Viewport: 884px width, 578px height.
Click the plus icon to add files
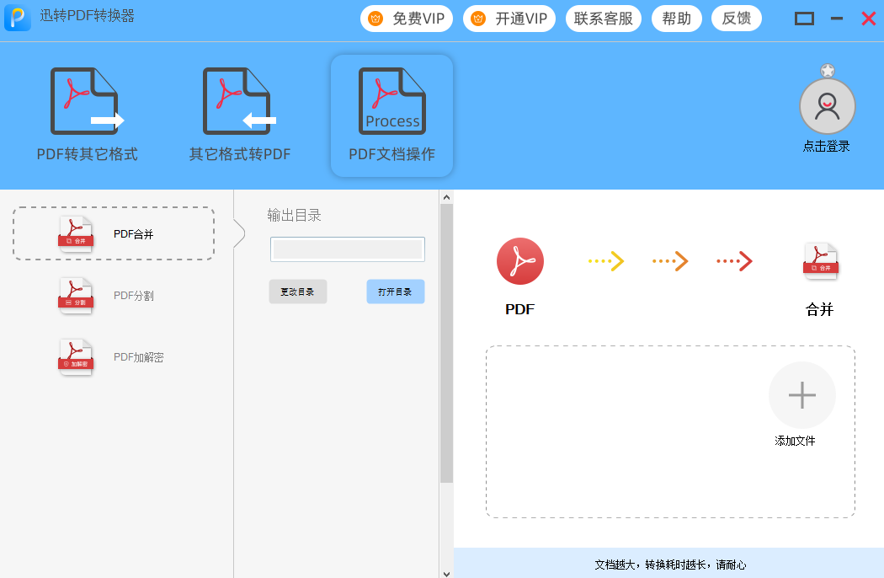click(802, 395)
